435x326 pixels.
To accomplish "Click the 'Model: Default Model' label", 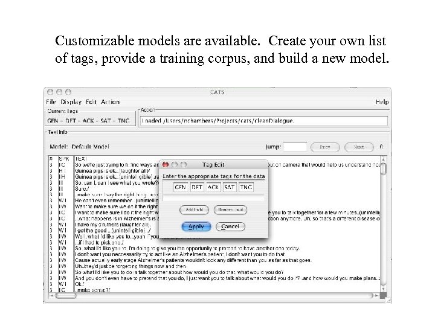I will 79,147.
